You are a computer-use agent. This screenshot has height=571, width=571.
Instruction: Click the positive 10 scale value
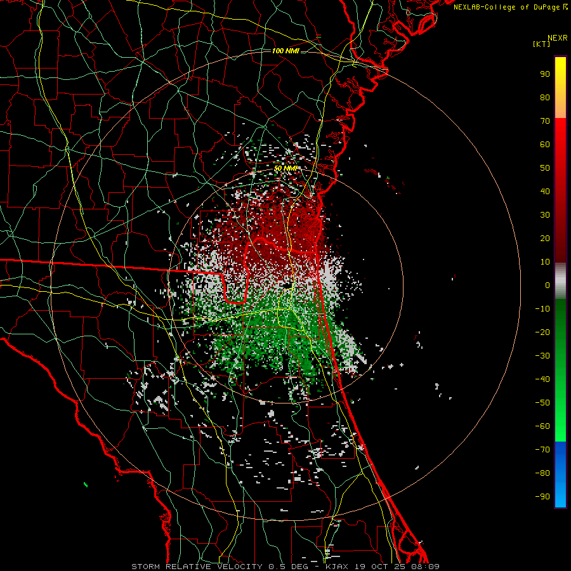point(545,262)
